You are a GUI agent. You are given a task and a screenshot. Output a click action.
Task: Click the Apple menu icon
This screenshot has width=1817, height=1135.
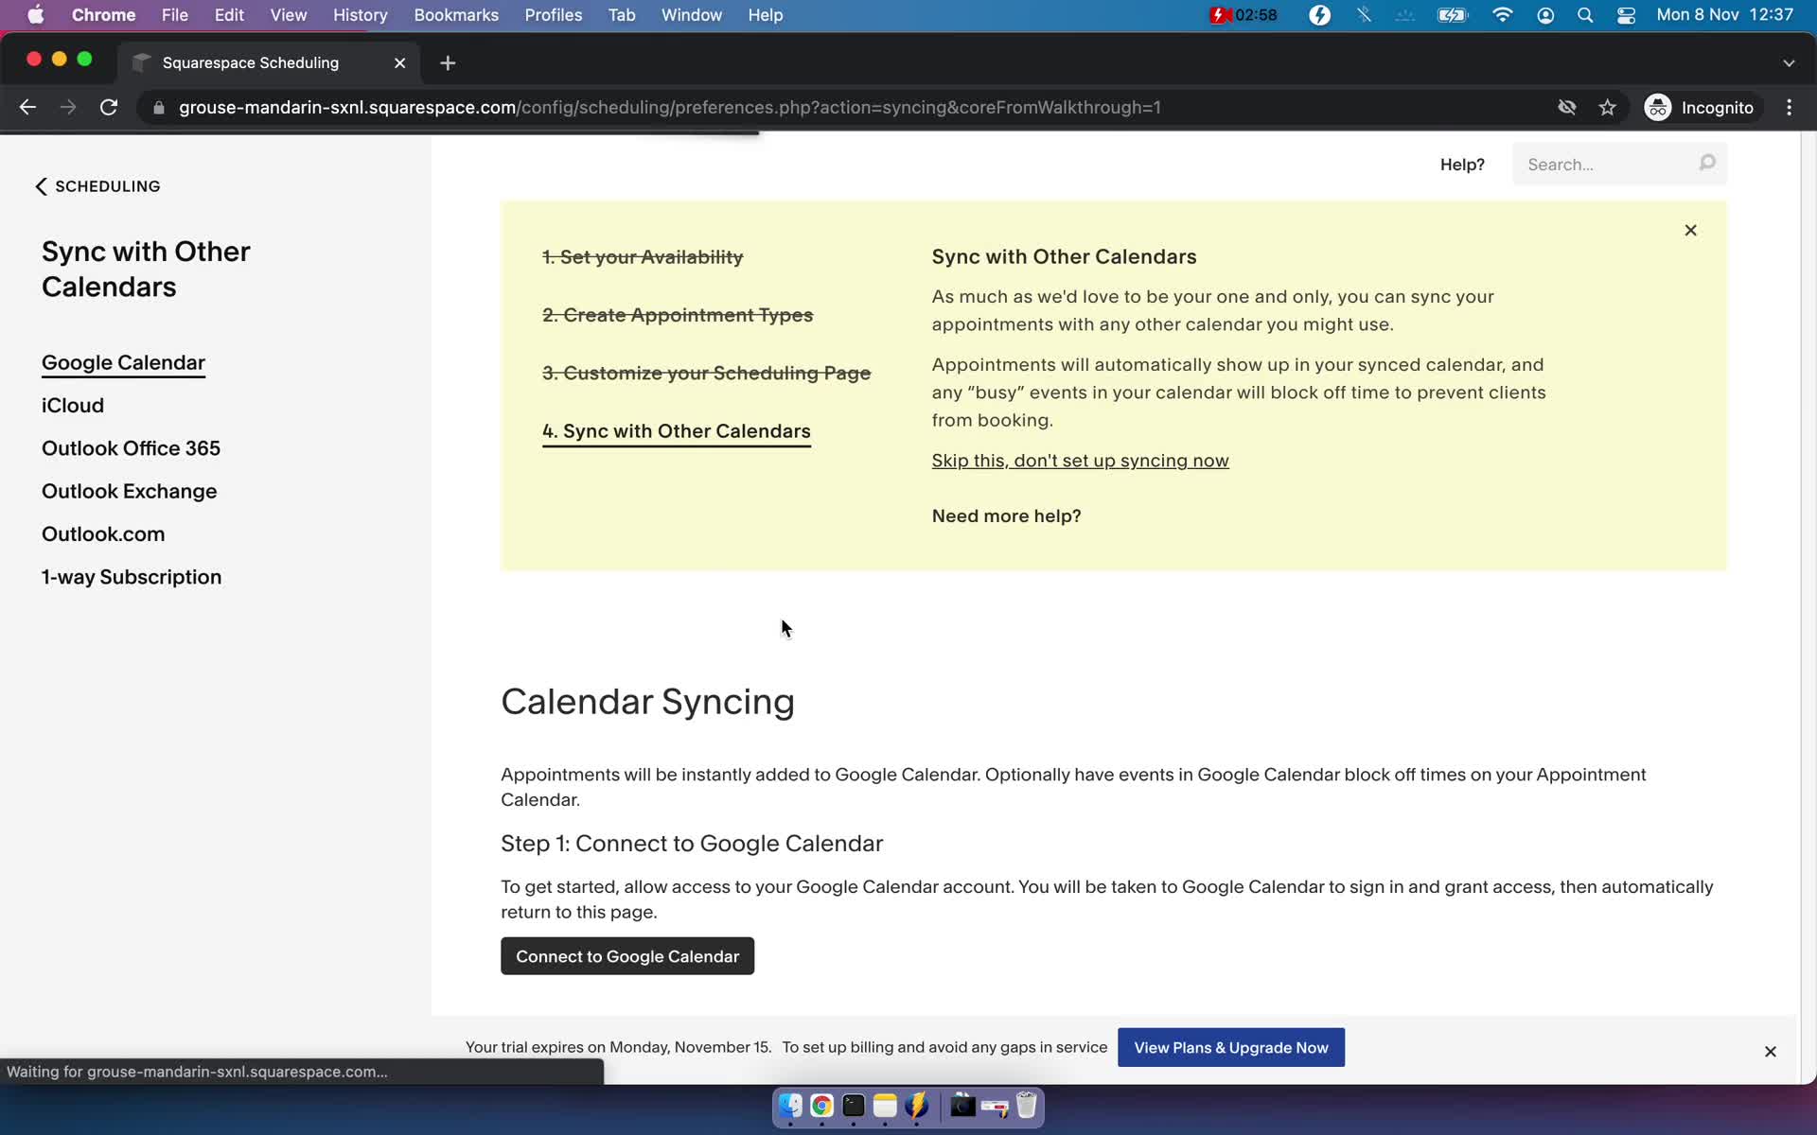click(36, 15)
